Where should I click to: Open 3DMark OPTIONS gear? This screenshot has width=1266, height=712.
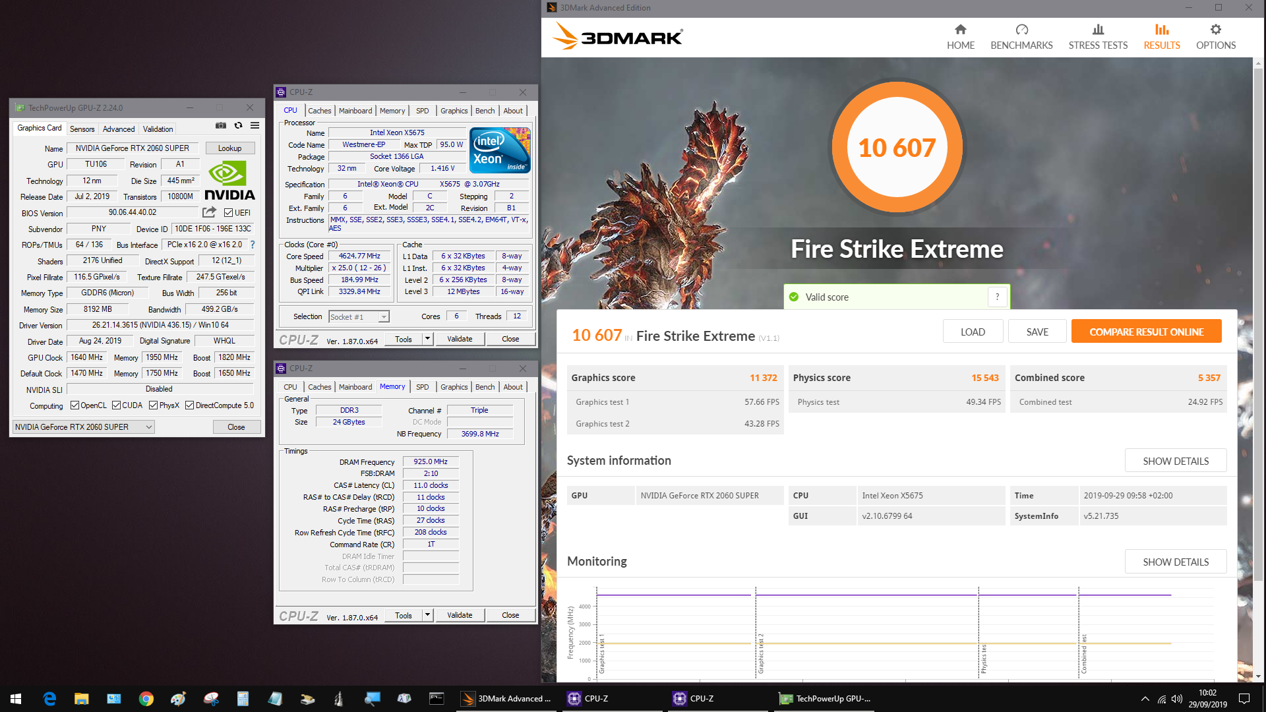[1216, 37]
